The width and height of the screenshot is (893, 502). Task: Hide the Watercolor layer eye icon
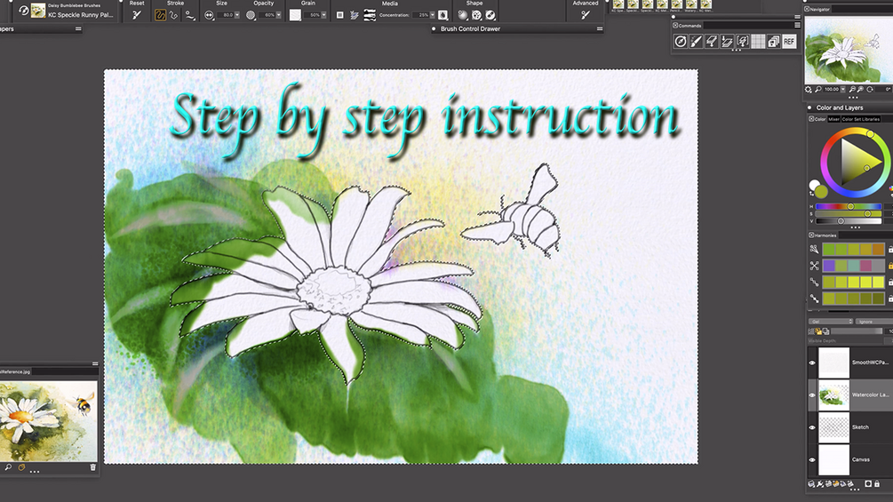tap(812, 395)
